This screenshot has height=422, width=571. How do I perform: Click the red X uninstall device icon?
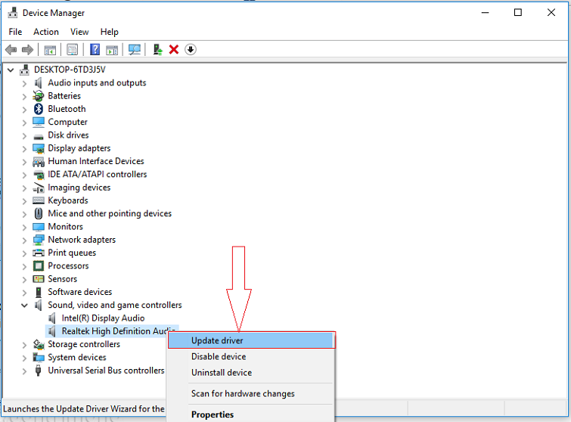174,50
